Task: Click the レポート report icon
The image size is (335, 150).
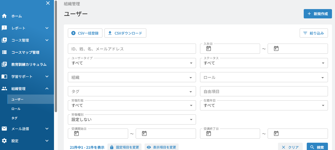Action: [4, 28]
